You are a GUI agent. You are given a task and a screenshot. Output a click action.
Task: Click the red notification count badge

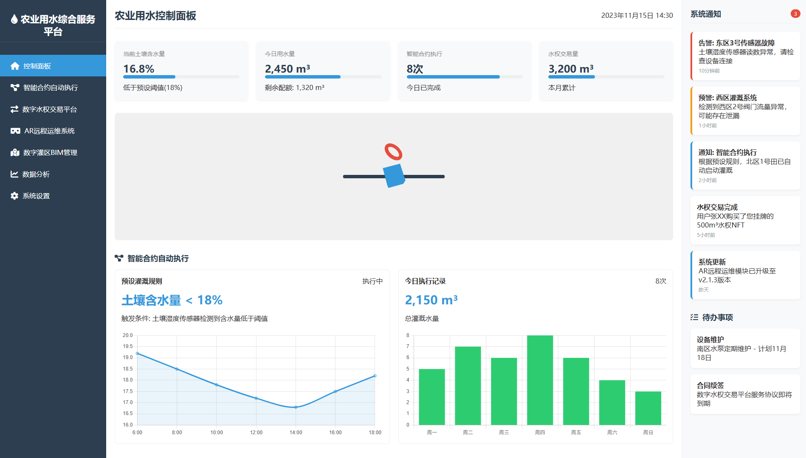(795, 14)
